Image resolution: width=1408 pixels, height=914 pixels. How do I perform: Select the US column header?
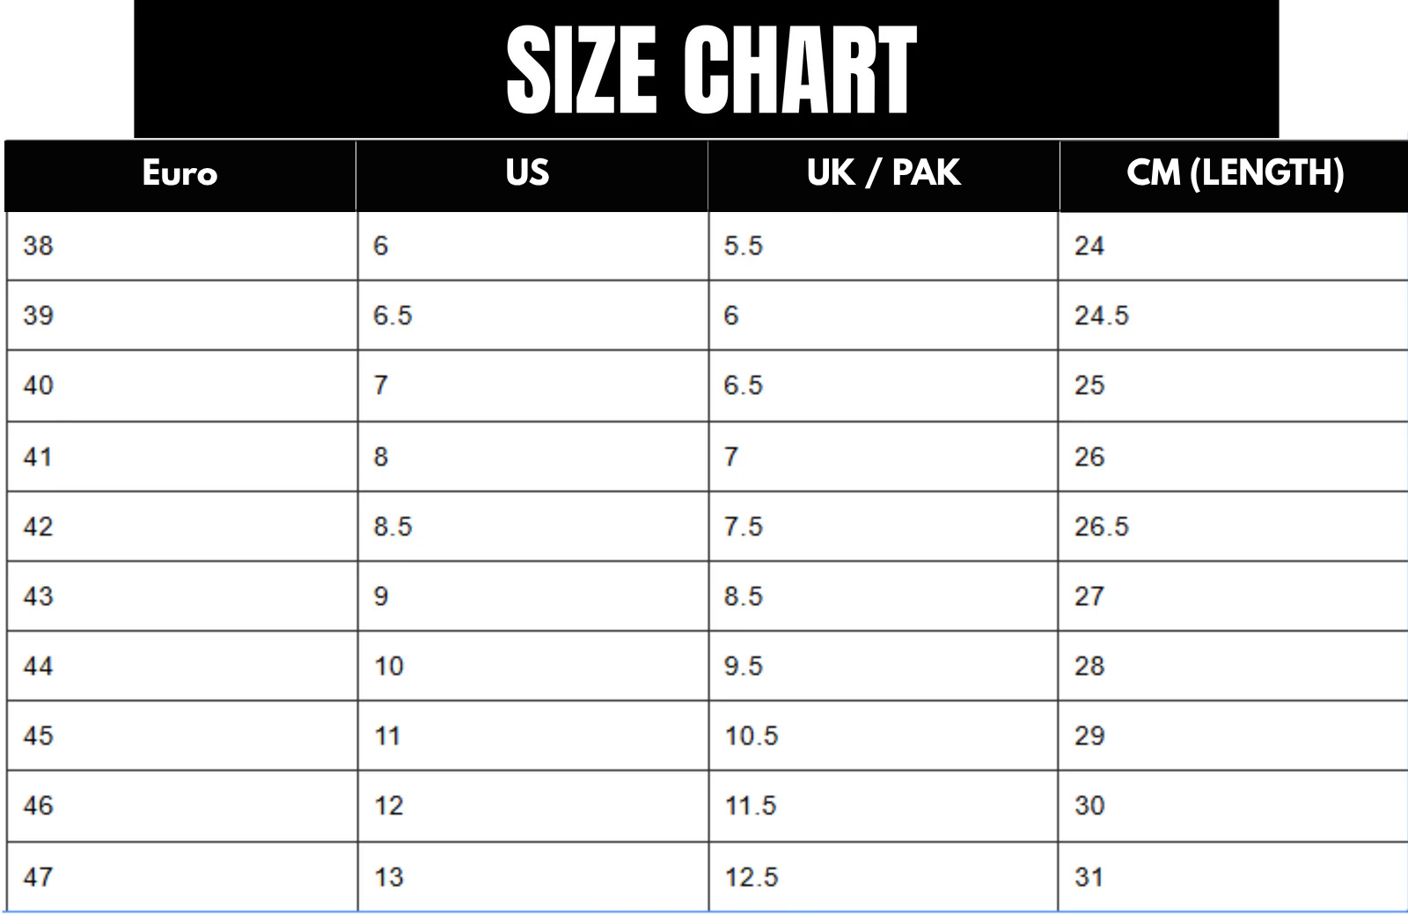tap(528, 173)
